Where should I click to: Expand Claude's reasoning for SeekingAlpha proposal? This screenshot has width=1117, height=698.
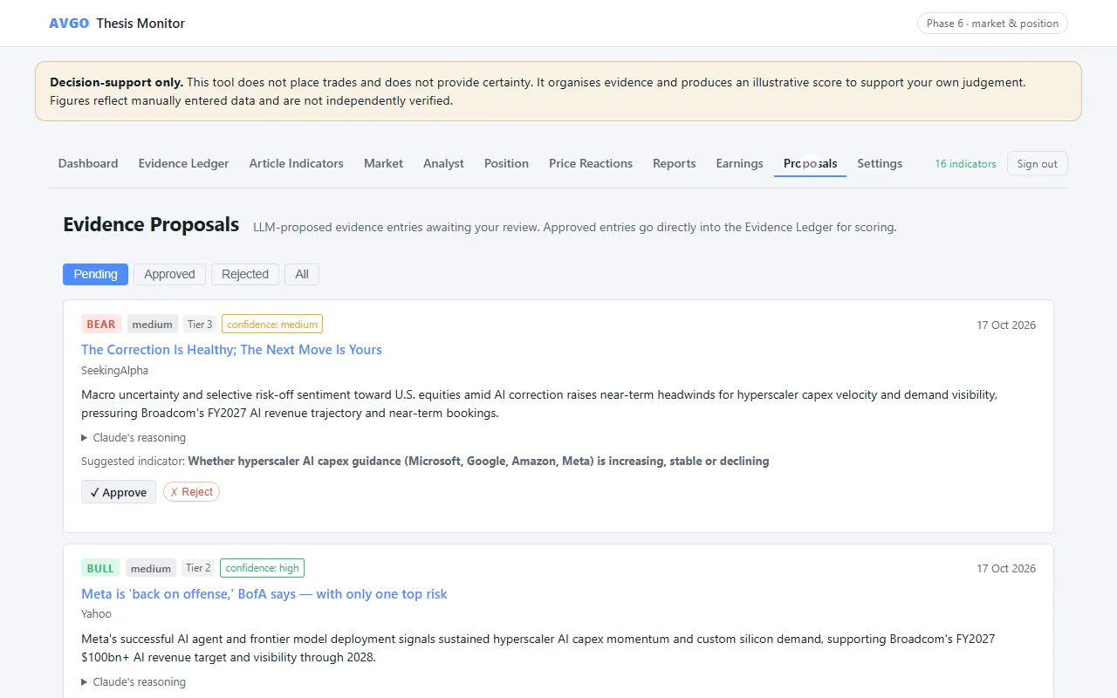tap(134, 438)
